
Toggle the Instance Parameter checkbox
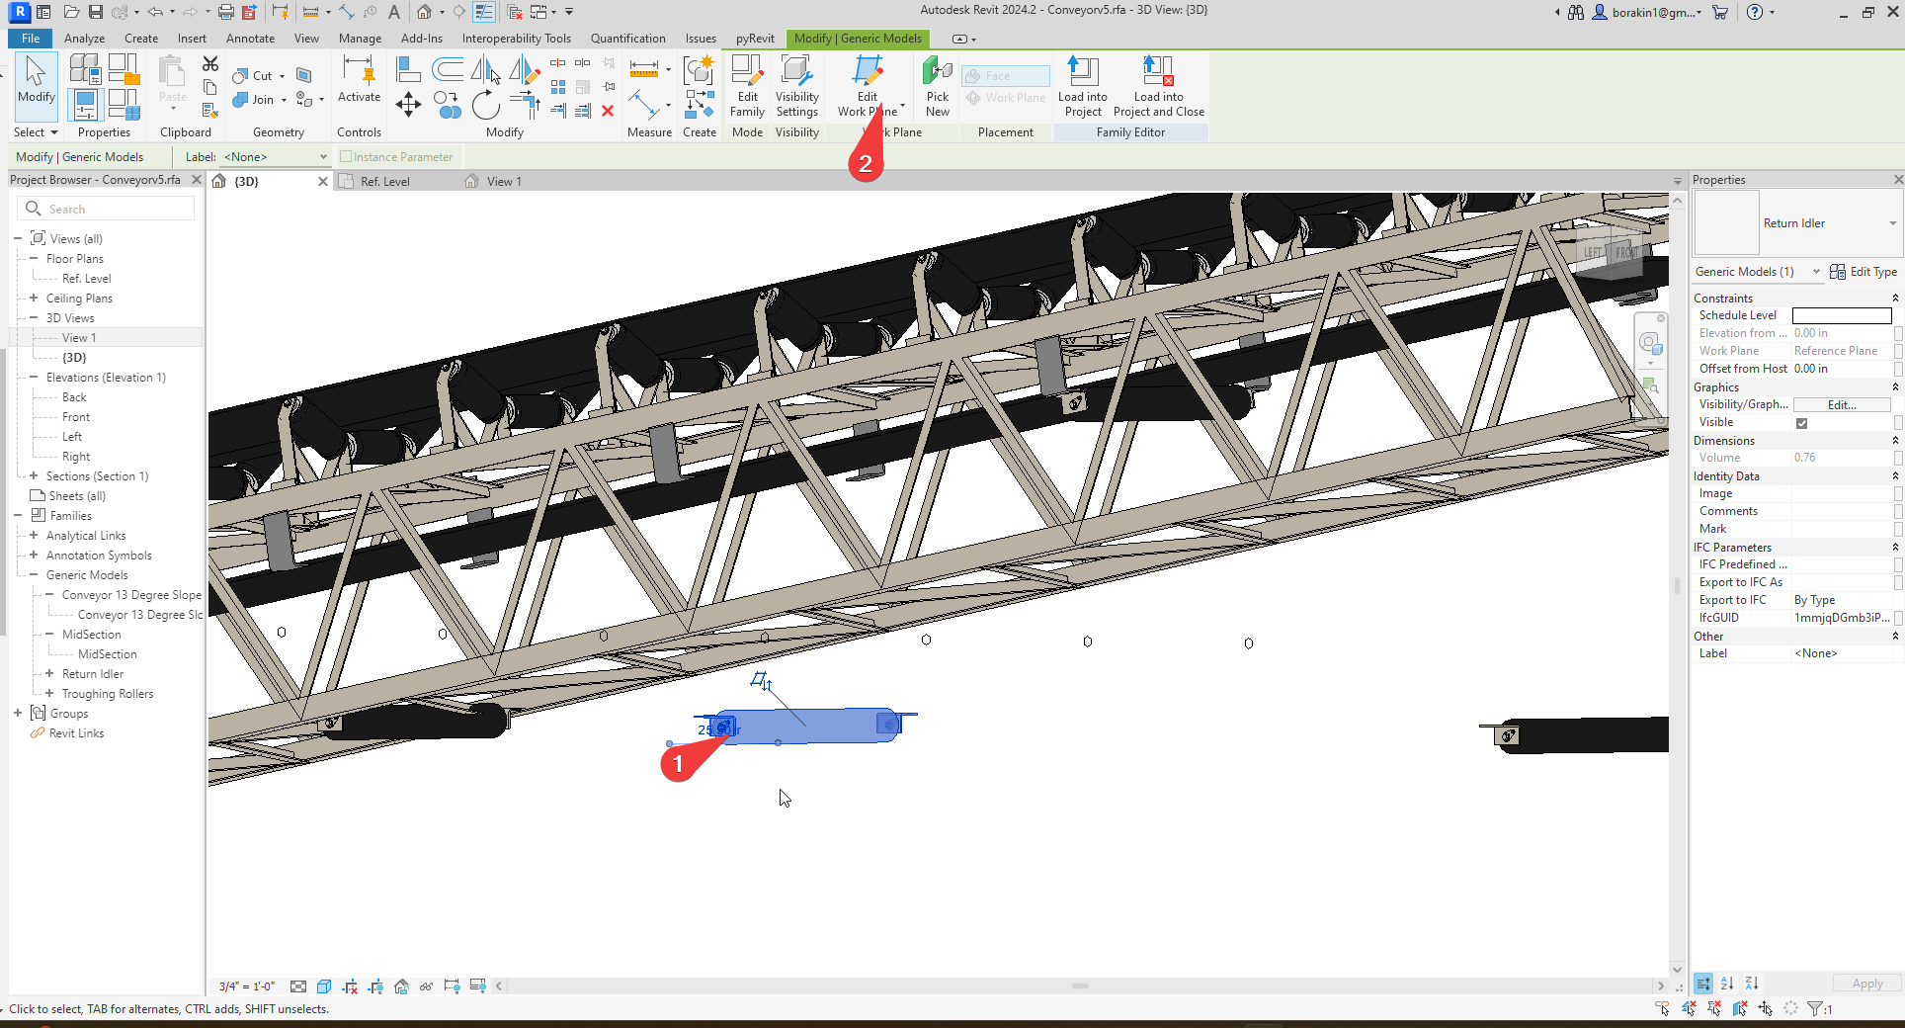click(346, 157)
